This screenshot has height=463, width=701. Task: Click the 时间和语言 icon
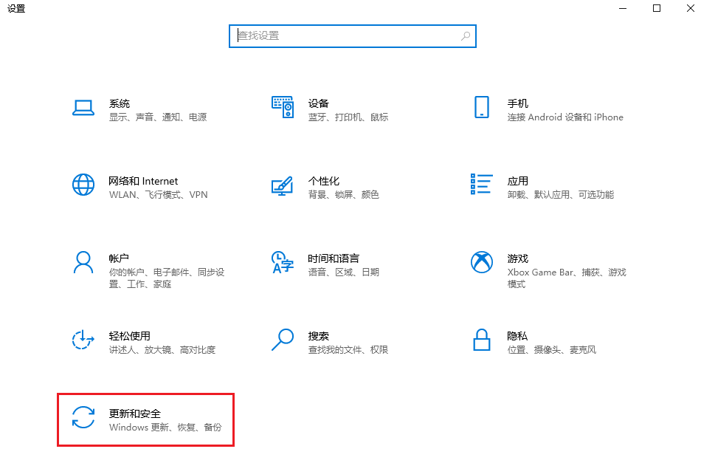click(283, 264)
